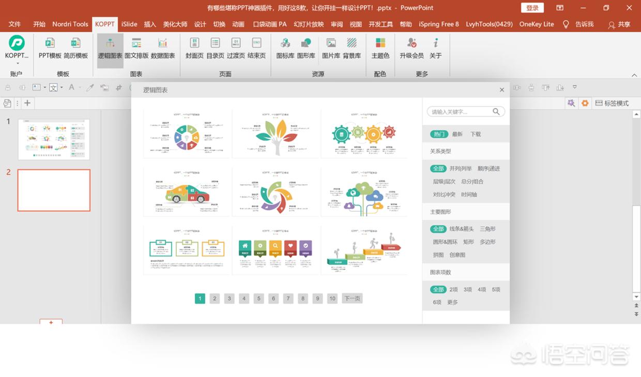Insert a 过渡页 transition page
This screenshot has height=377, width=641.
pyautogui.click(x=236, y=48)
